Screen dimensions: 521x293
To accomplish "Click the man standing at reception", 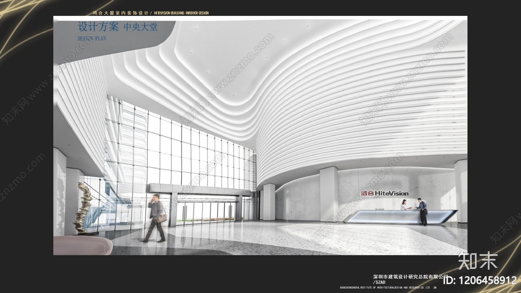I will (422, 212).
